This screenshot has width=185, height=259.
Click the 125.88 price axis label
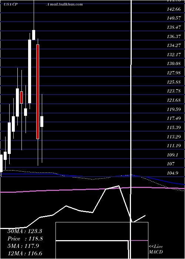[174, 82]
